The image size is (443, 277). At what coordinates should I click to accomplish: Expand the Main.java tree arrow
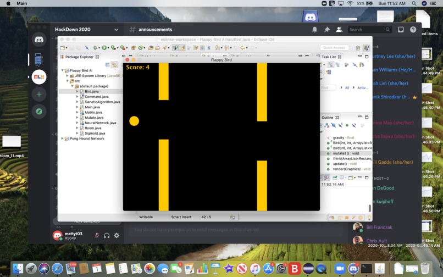click(x=77, y=107)
